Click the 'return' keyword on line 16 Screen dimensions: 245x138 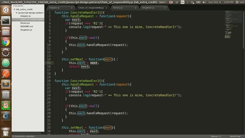click(x=74, y=66)
